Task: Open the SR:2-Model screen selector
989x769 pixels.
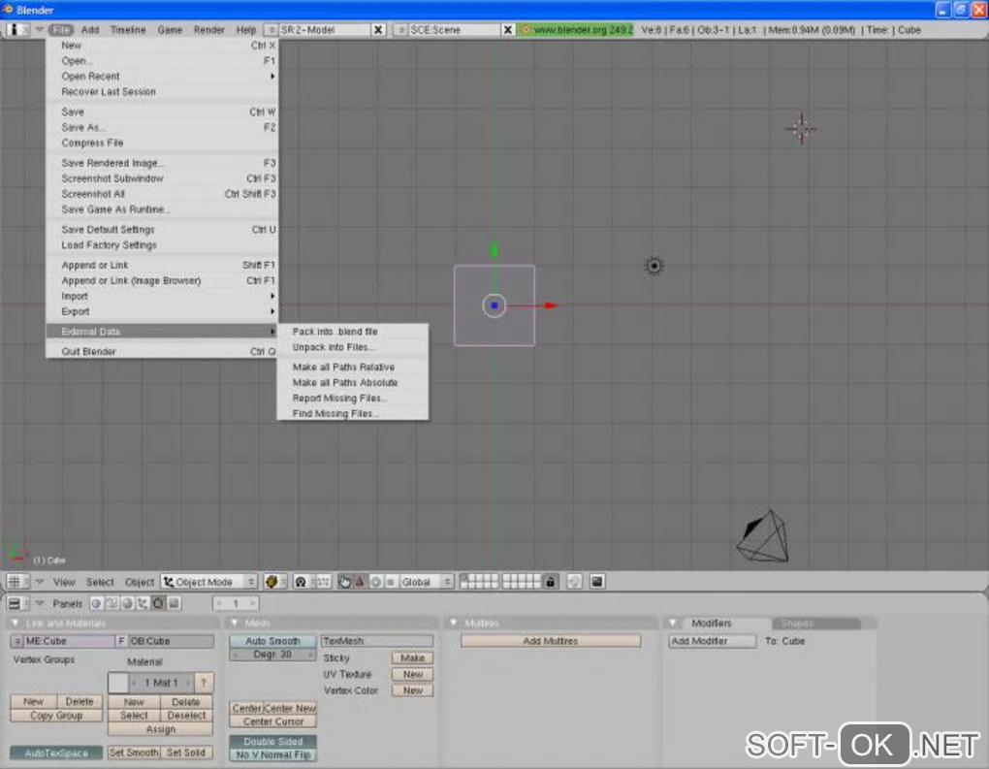Action: [271, 30]
